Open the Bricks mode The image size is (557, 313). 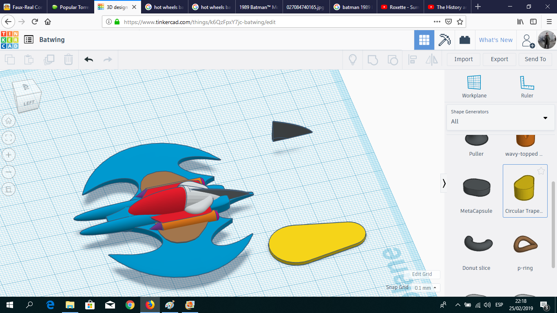(x=464, y=40)
